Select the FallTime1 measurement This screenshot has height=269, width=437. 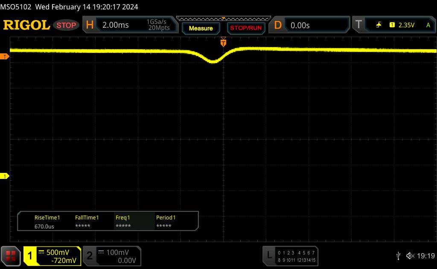[87, 217]
